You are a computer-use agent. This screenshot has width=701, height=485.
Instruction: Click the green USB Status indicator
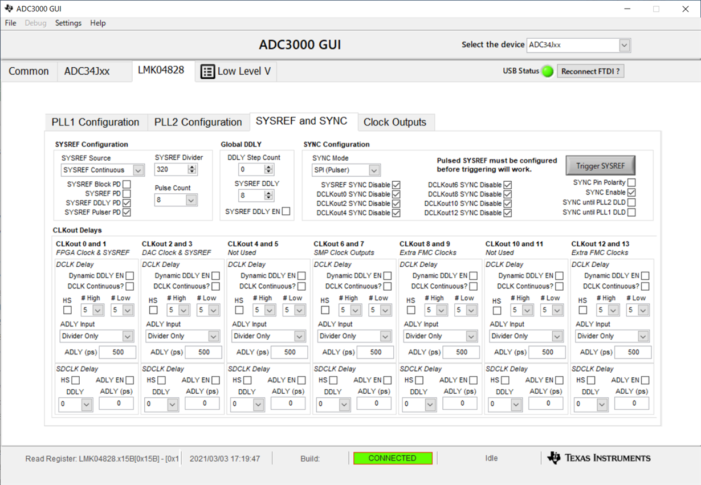click(x=547, y=71)
